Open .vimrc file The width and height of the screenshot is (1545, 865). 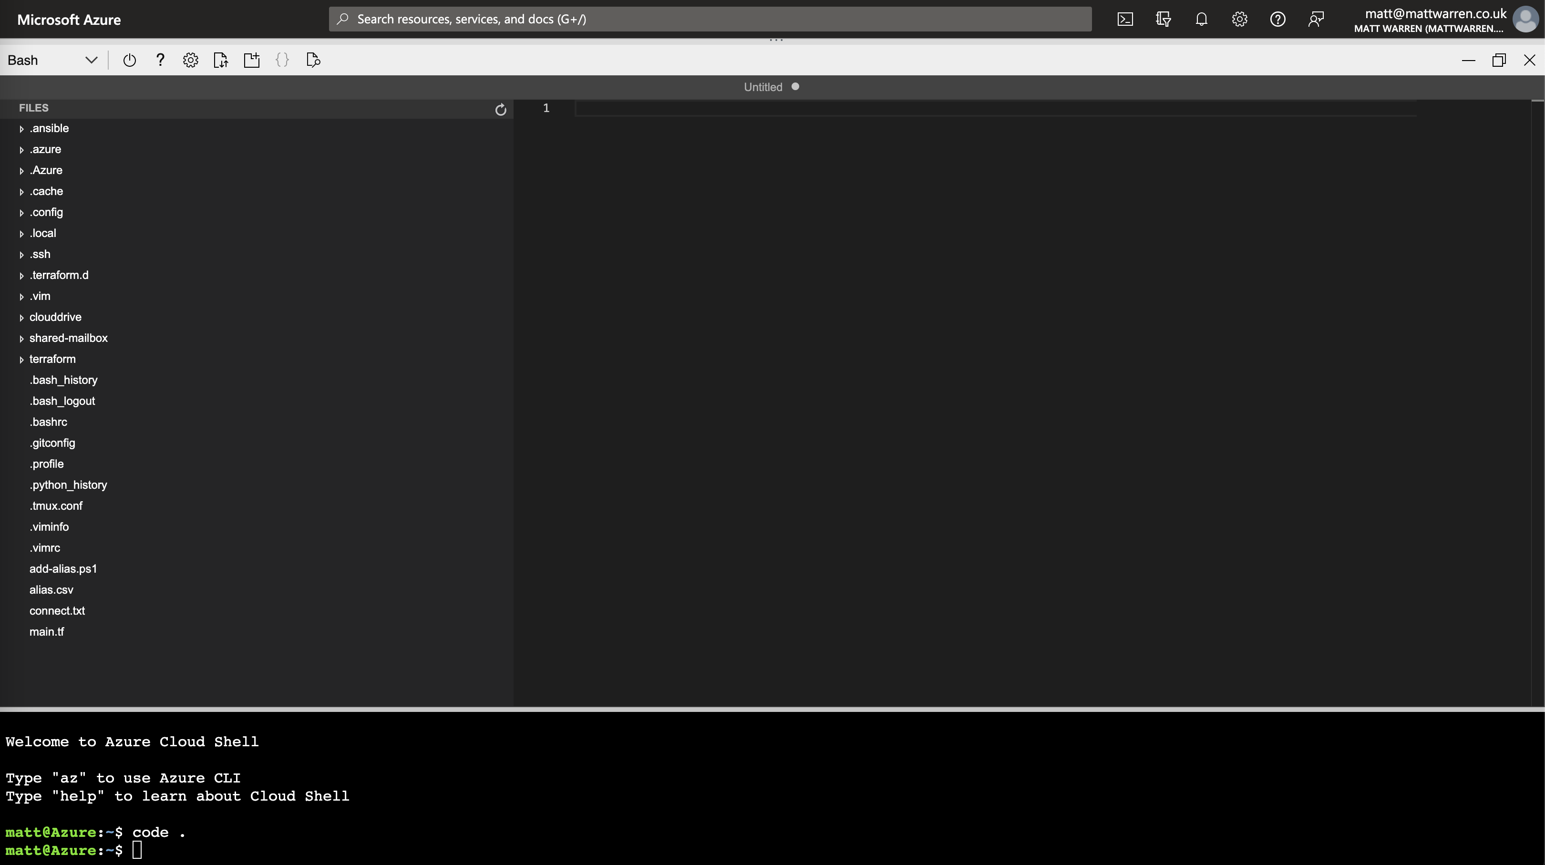(45, 548)
